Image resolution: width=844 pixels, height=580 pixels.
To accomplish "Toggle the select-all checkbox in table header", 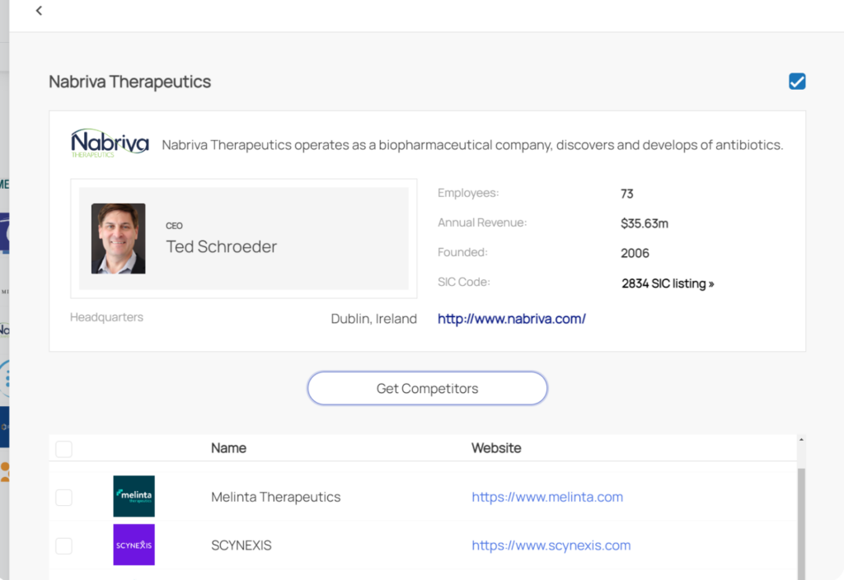I will (63, 449).
